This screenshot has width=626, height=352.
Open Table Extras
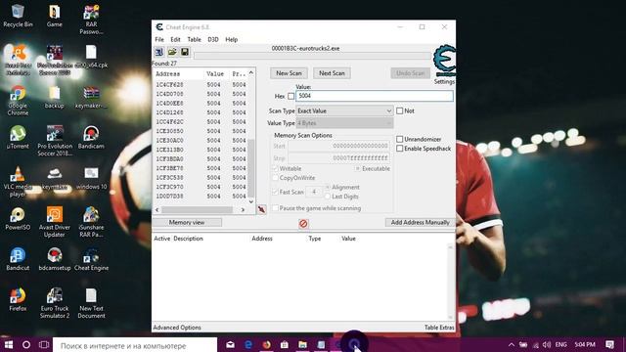pos(439,328)
